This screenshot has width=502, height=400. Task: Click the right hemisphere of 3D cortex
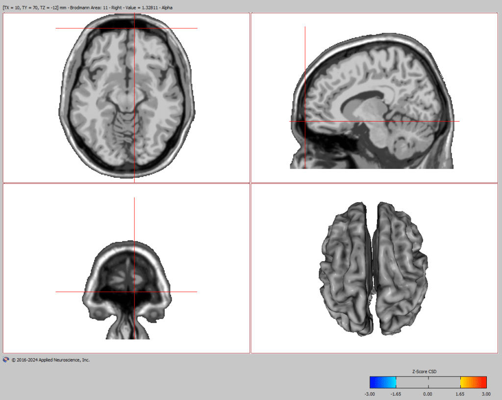point(402,267)
